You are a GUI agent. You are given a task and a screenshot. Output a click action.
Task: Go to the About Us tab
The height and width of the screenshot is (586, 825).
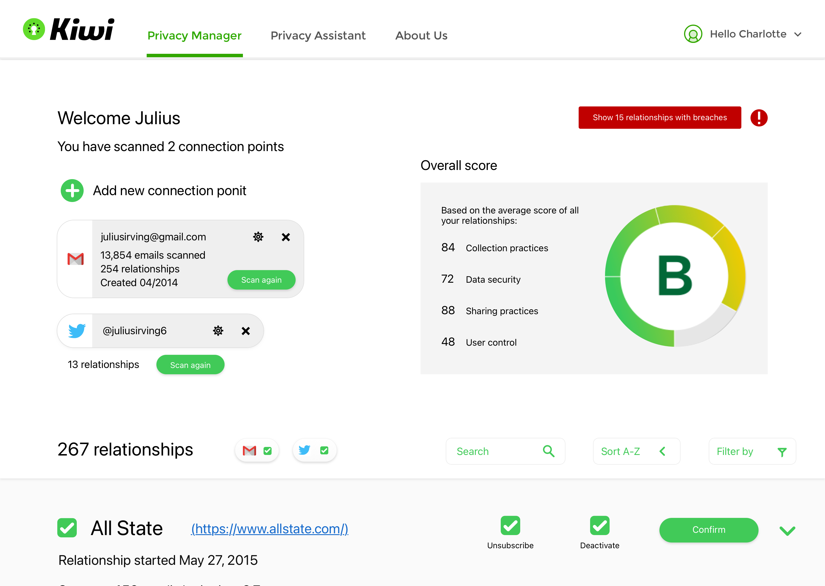pyautogui.click(x=421, y=35)
